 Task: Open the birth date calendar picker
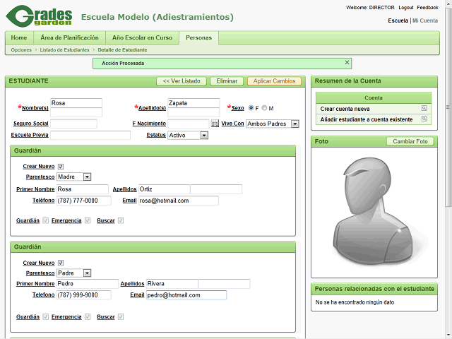(x=215, y=124)
